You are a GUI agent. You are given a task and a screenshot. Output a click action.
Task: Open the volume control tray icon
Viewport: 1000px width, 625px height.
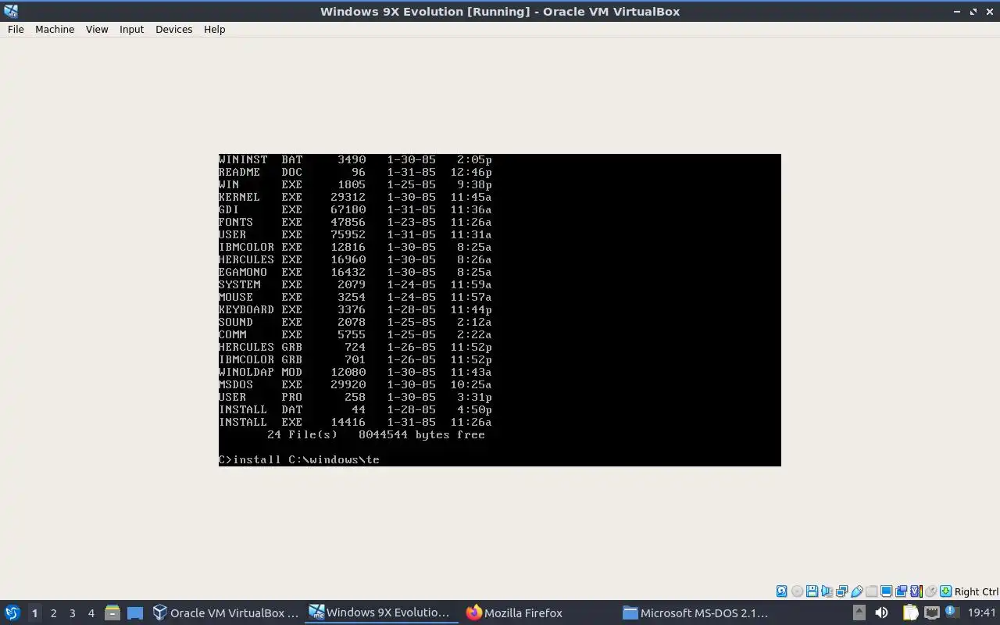(881, 612)
